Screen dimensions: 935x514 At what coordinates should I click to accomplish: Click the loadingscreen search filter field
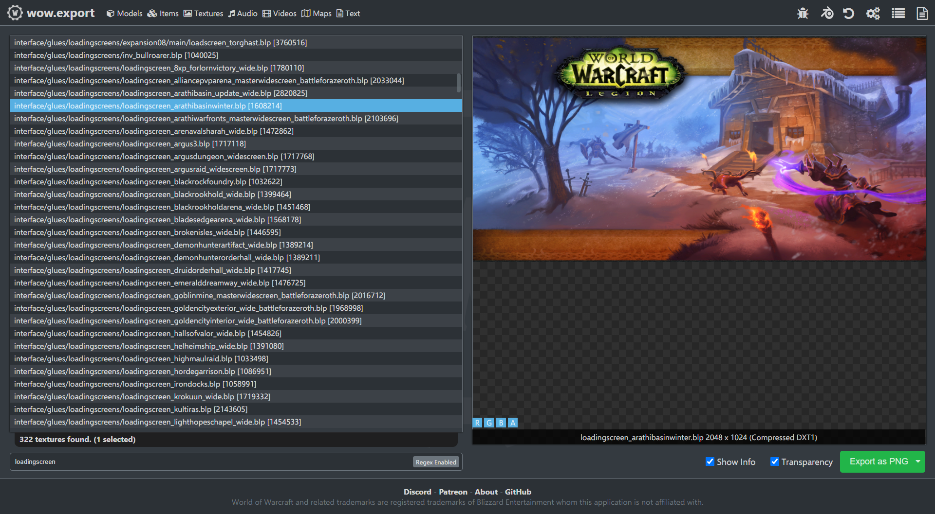coord(209,462)
